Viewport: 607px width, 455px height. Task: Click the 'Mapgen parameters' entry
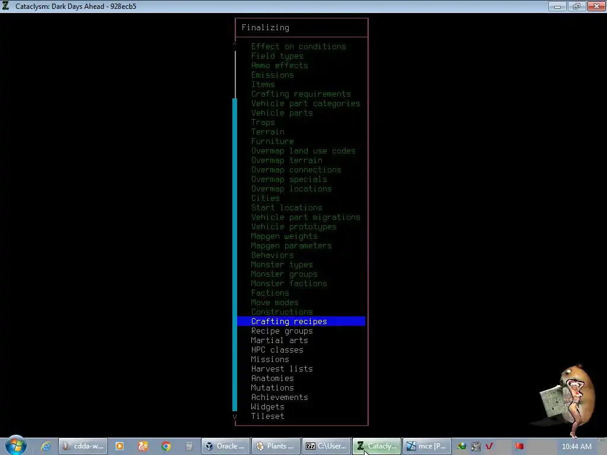tap(291, 246)
